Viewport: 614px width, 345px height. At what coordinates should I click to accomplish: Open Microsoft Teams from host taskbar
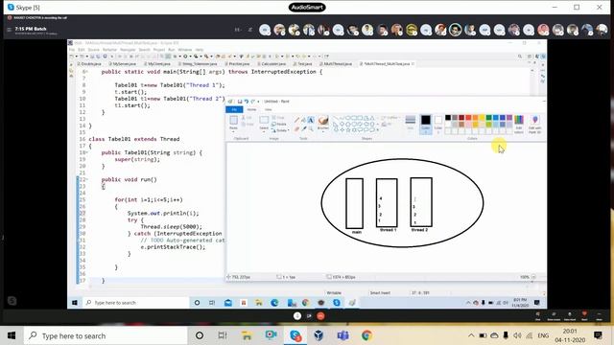[343, 335]
